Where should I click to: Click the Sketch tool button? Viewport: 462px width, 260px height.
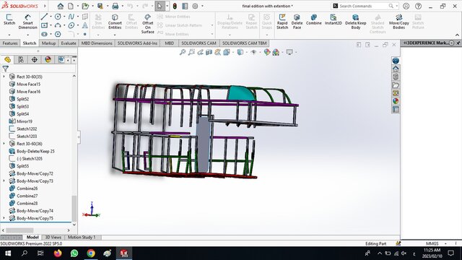tap(9, 19)
